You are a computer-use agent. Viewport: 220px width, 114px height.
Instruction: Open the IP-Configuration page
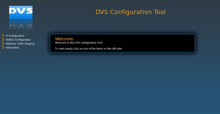click(15, 36)
